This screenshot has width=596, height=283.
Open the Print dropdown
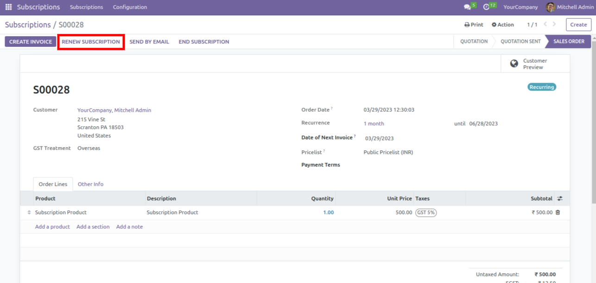(x=474, y=25)
